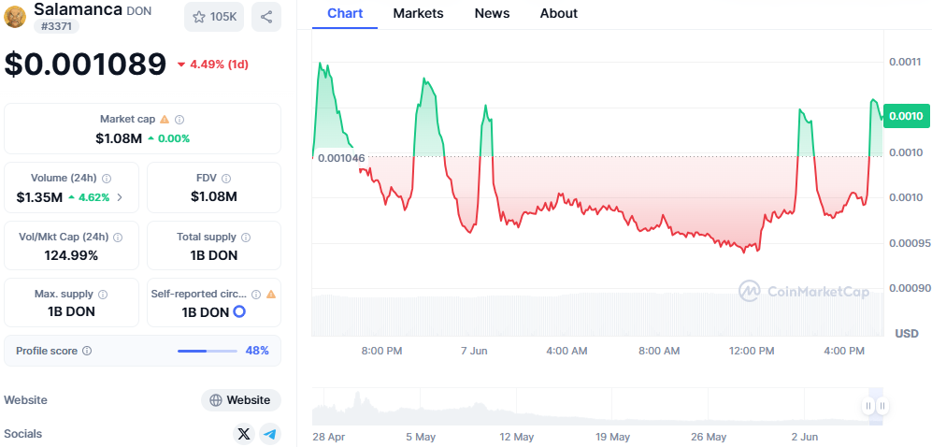
Task: Click the 19 May timeline date
Action: point(611,437)
